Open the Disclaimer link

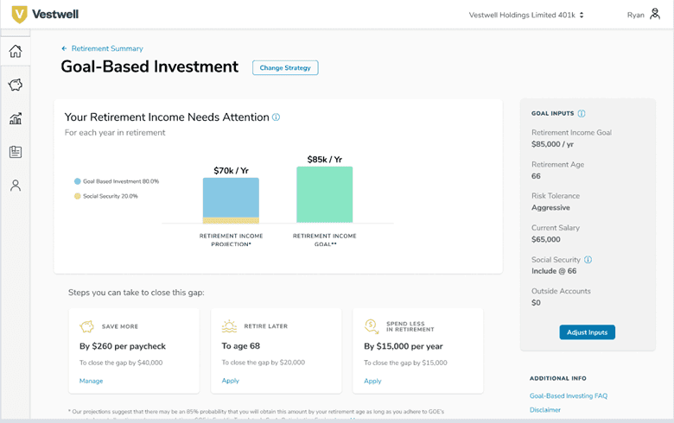(x=545, y=410)
